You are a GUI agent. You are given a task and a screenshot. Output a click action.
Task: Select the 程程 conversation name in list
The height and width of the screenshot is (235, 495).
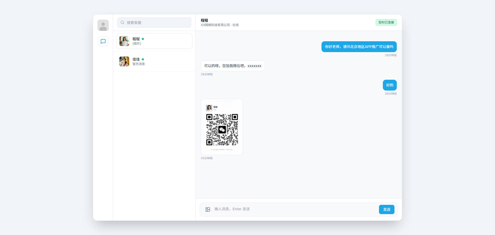click(x=136, y=39)
